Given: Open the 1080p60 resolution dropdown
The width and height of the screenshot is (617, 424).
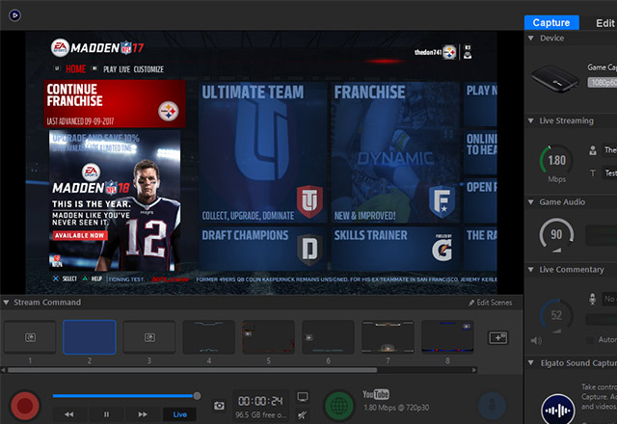Looking at the screenshot, I should 602,82.
